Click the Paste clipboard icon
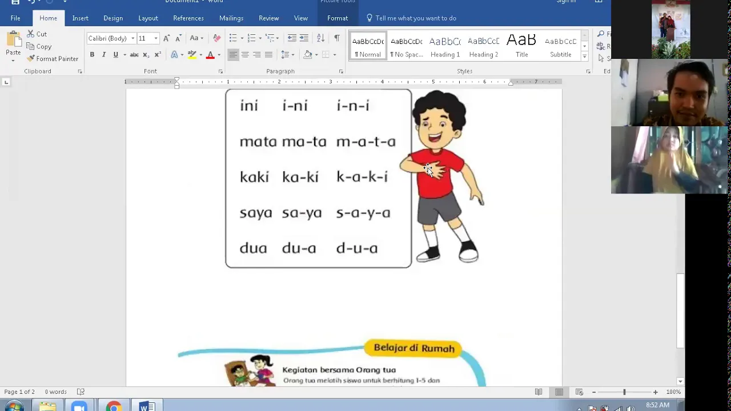The height and width of the screenshot is (411, 731). click(x=13, y=40)
